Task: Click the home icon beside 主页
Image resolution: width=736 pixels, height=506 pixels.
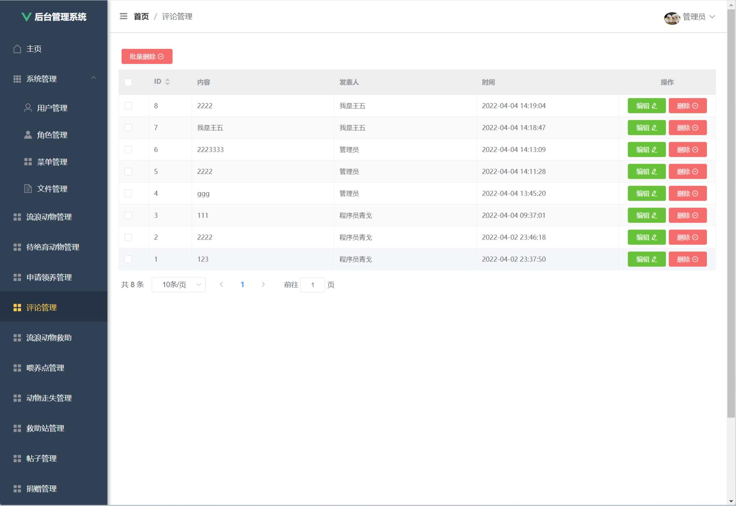Action: pos(17,49)
